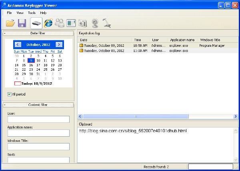This screenshot has height=171, width=240.
Task: Click explorer.exe in the 10:58 AM row
Action: (179, 46)
